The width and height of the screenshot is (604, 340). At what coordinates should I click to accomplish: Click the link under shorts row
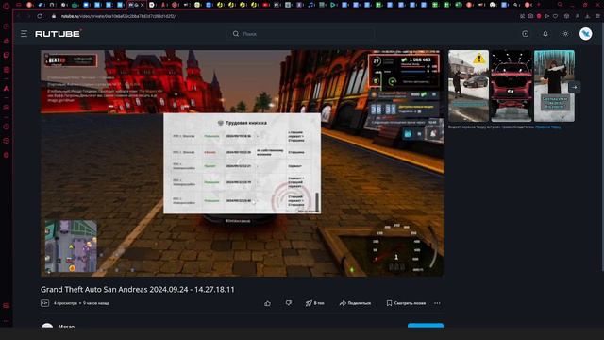pos(547,127)
